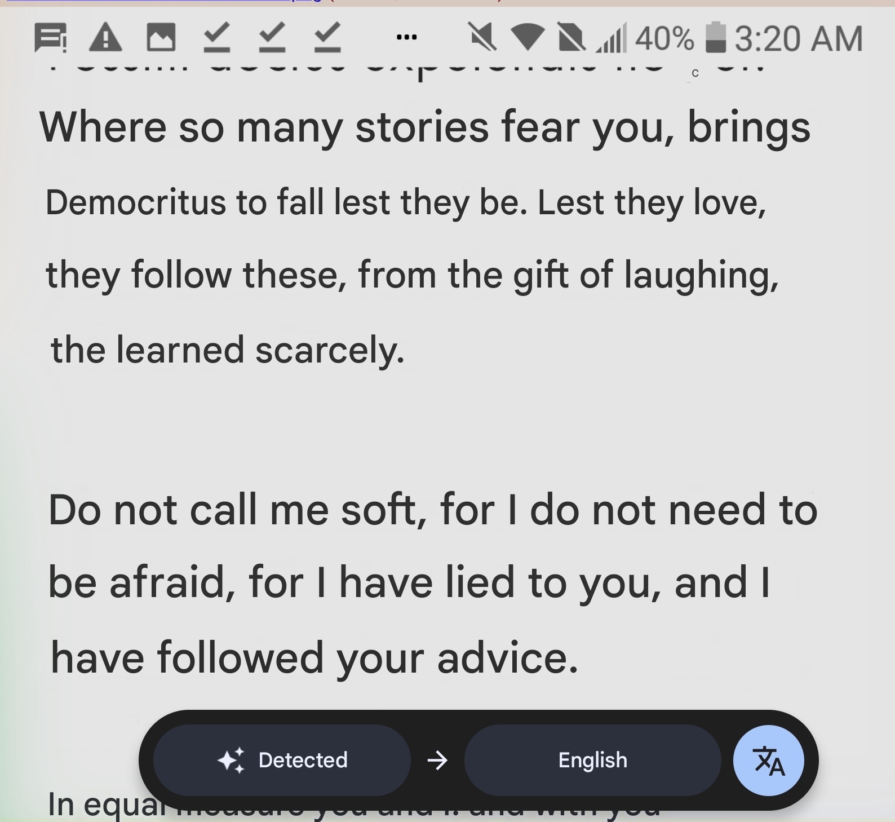Tap the text 'Do not call me soft'
This screenshot has height=822, width=895.
pos(237,510)
